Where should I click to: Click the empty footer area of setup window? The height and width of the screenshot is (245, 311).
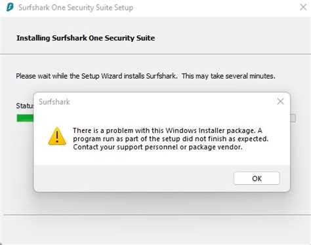click(x=155, y=231)
